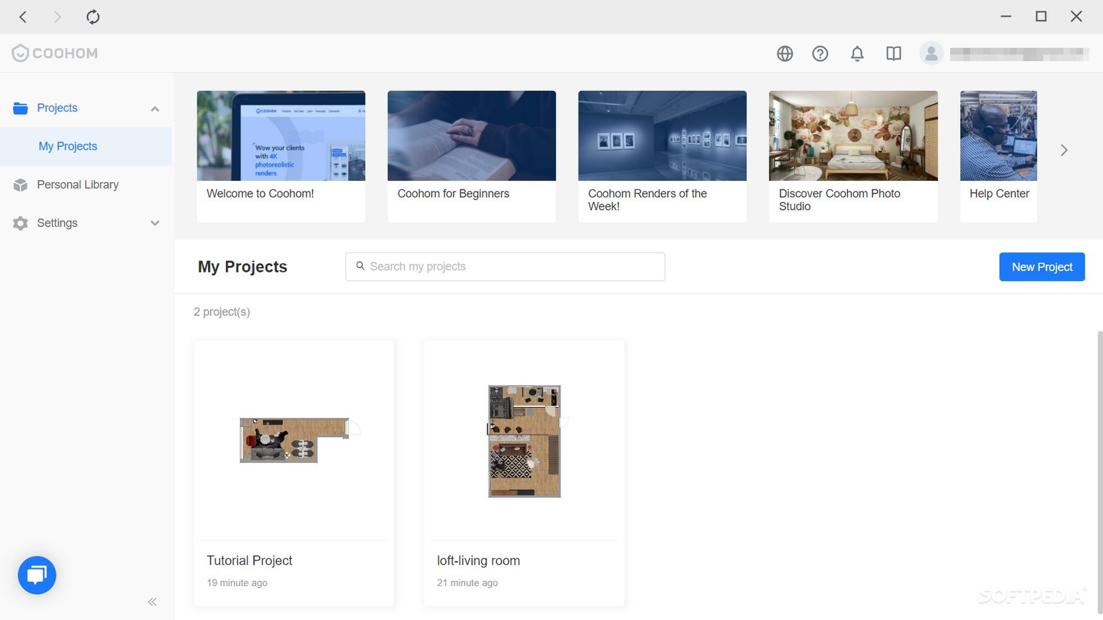The width and height of the screenshot is (1103, 620).
Task: Open Coohom Renders of the Week card
Action: (x=662, y=156)
